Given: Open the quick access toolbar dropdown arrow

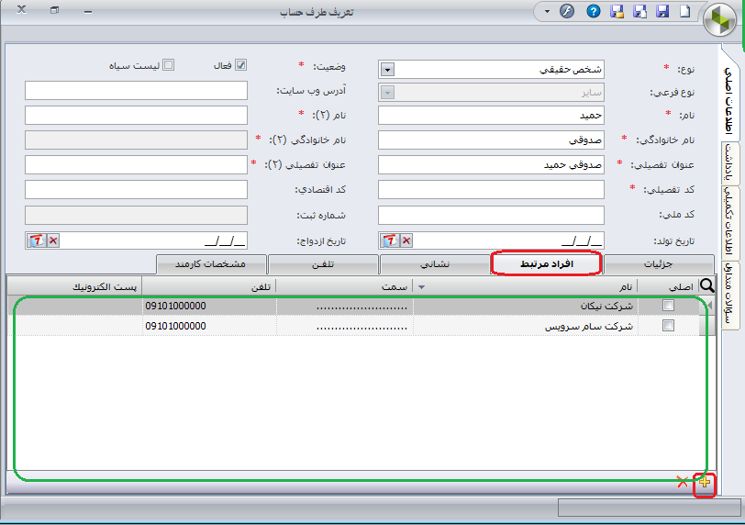Looking at the screenshot, I should (547, 11).
